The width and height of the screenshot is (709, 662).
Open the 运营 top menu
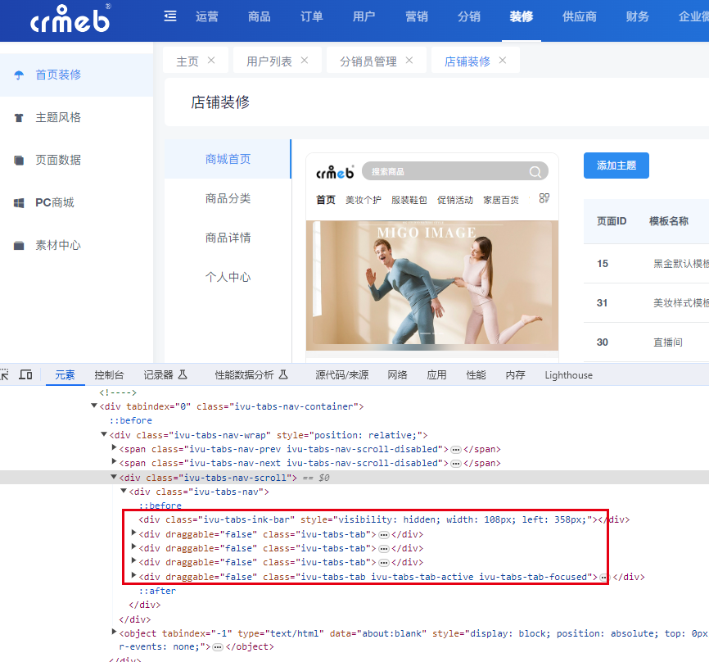click(x=206, y=16)
